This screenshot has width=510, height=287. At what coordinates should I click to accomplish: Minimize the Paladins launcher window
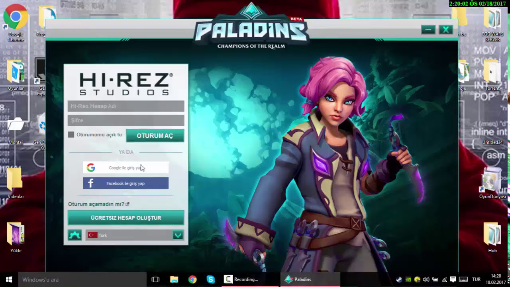(428, 29)
